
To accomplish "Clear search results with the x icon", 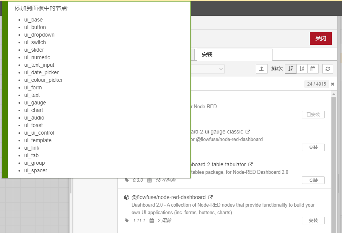I will (x=332, y=84).
